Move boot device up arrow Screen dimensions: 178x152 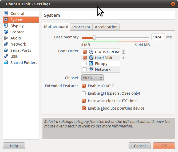point(123,52)
